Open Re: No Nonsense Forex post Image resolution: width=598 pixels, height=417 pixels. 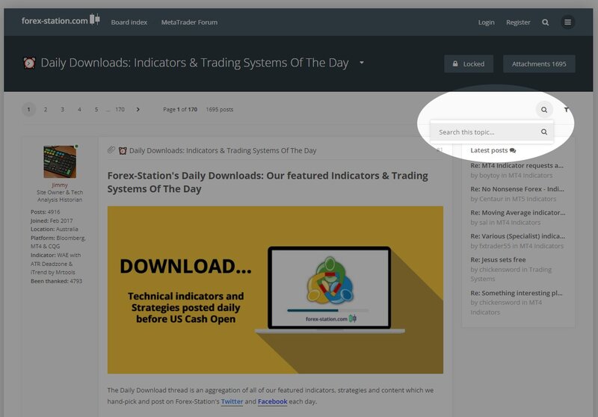[x=517, y=189]
